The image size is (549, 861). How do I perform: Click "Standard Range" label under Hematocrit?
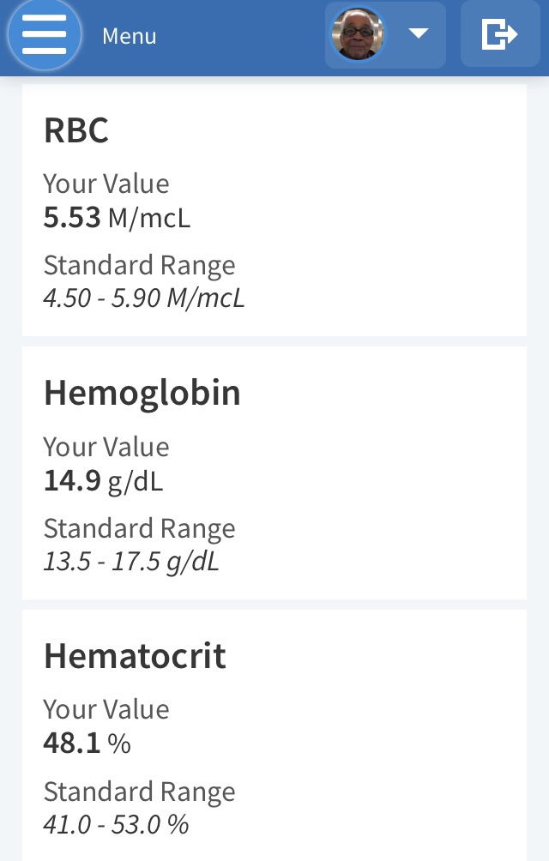pos(139,792)
